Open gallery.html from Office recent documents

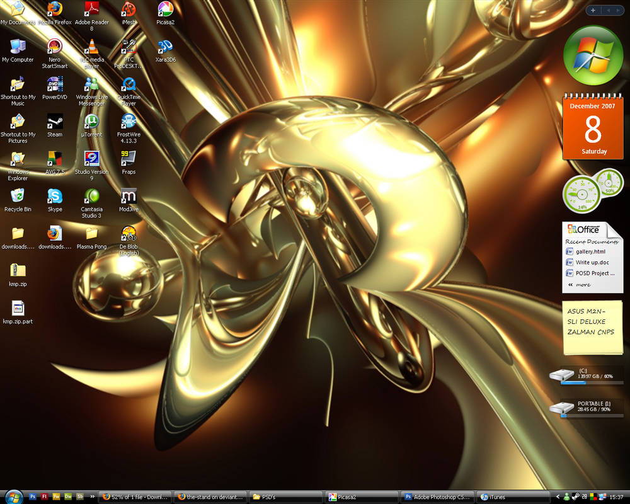(x=591, y=251)
